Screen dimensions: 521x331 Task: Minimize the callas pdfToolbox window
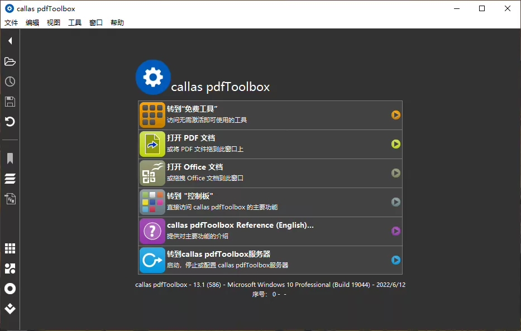(457, 8)
